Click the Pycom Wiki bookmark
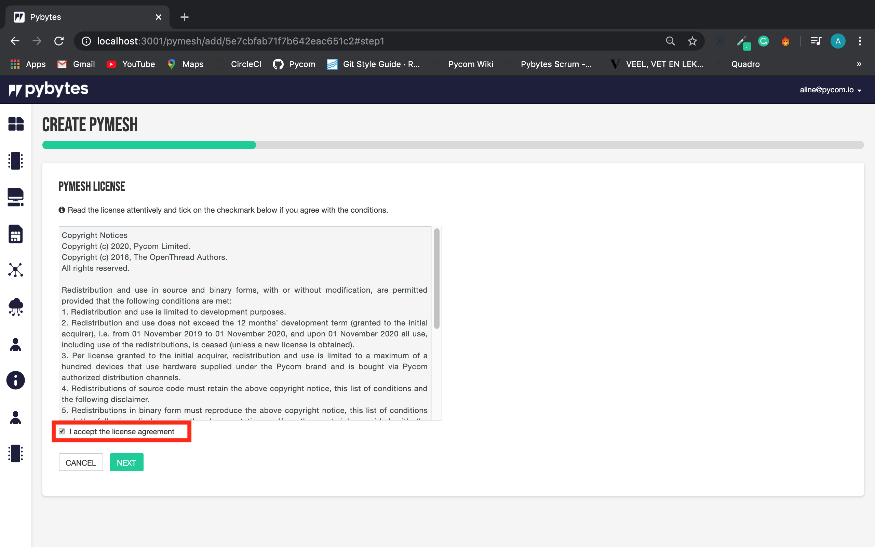Screen dimensions: 875x547 pos(471,64)
